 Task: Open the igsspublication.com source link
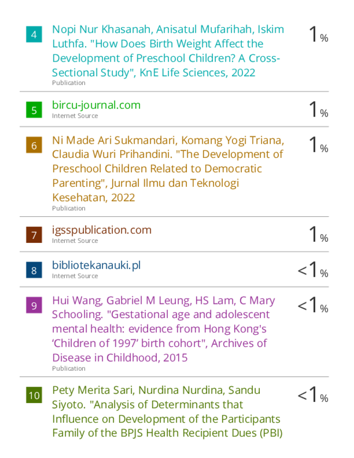click(102, 230)
